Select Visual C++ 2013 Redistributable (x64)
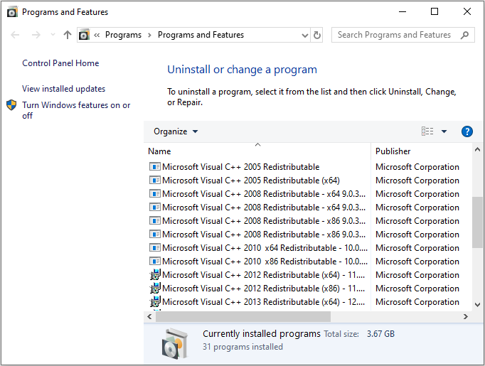 point(264,302)
